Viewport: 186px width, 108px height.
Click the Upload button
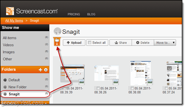[x=74, y=43]
